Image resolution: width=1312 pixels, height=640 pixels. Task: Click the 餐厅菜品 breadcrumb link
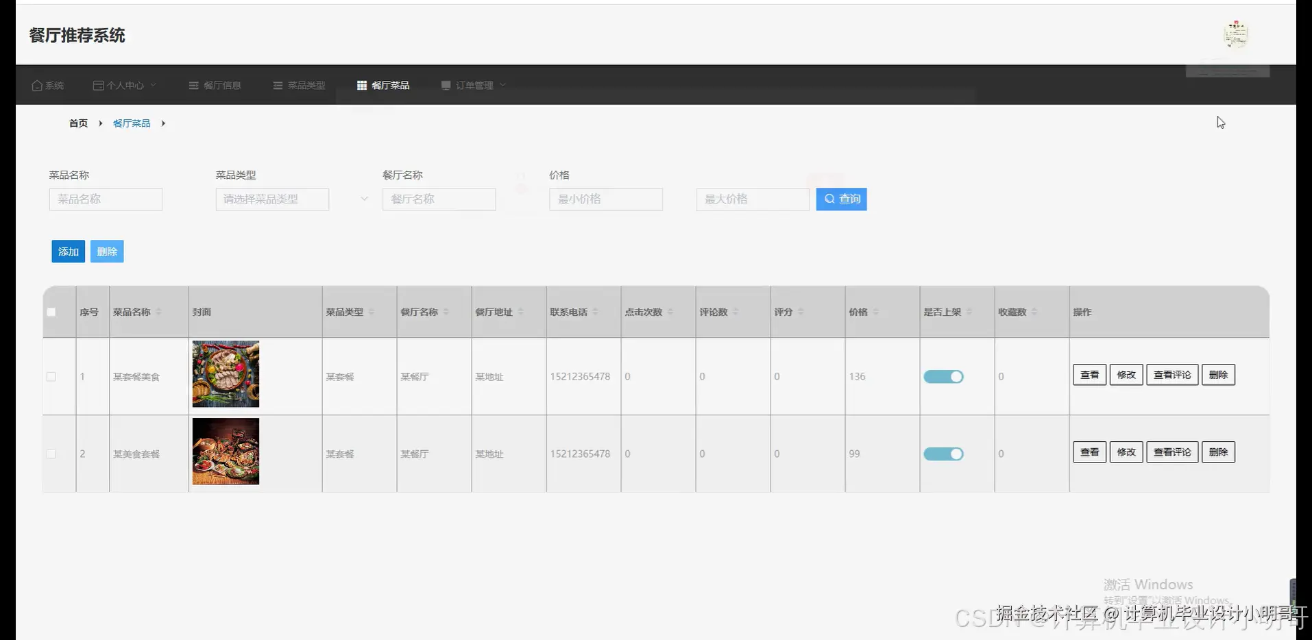pyautogui.click(x=132, y=123)
